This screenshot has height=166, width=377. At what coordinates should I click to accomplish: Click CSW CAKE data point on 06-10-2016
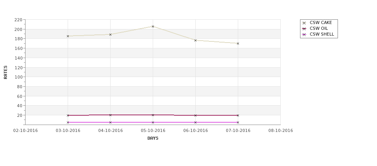(195, 40)
